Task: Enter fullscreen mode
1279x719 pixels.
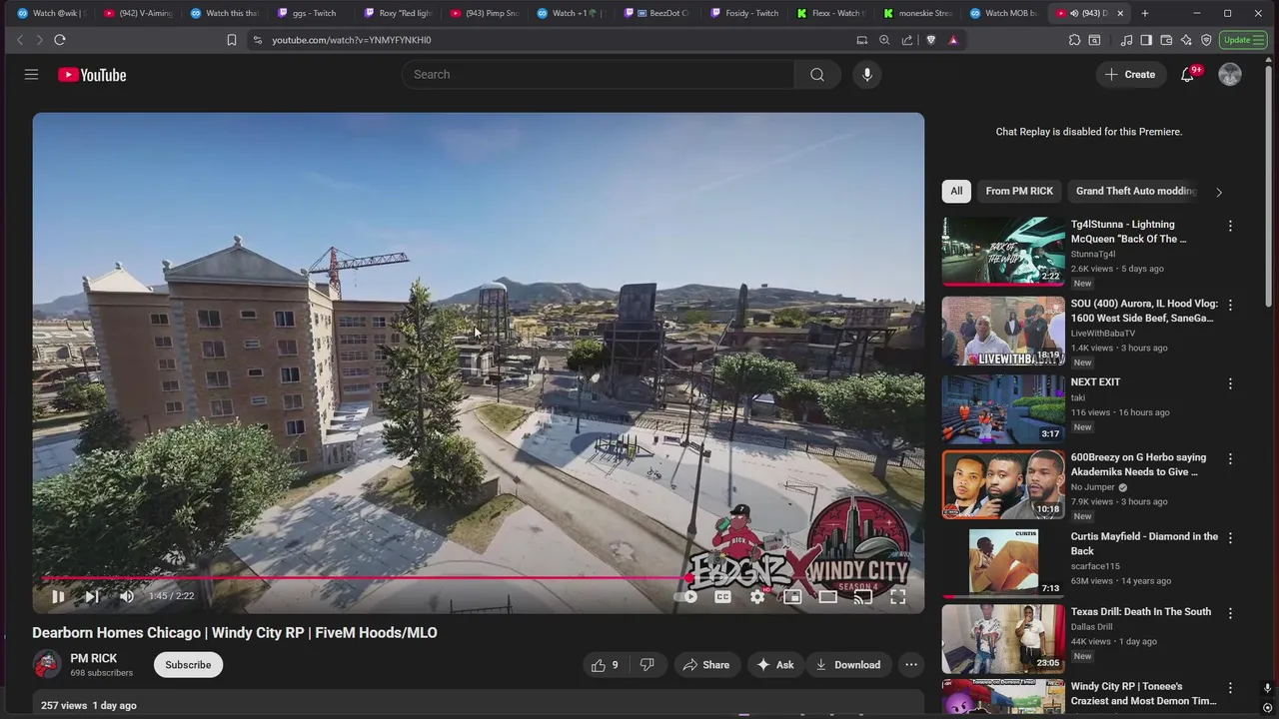Action: 897,596
